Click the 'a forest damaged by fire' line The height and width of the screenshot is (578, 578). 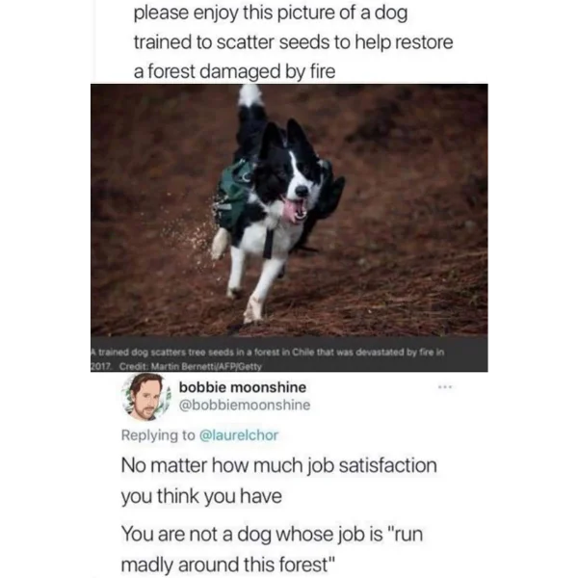[x=234, y=71]
